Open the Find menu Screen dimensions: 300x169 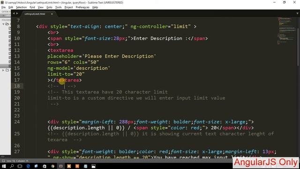click(32, 8)
